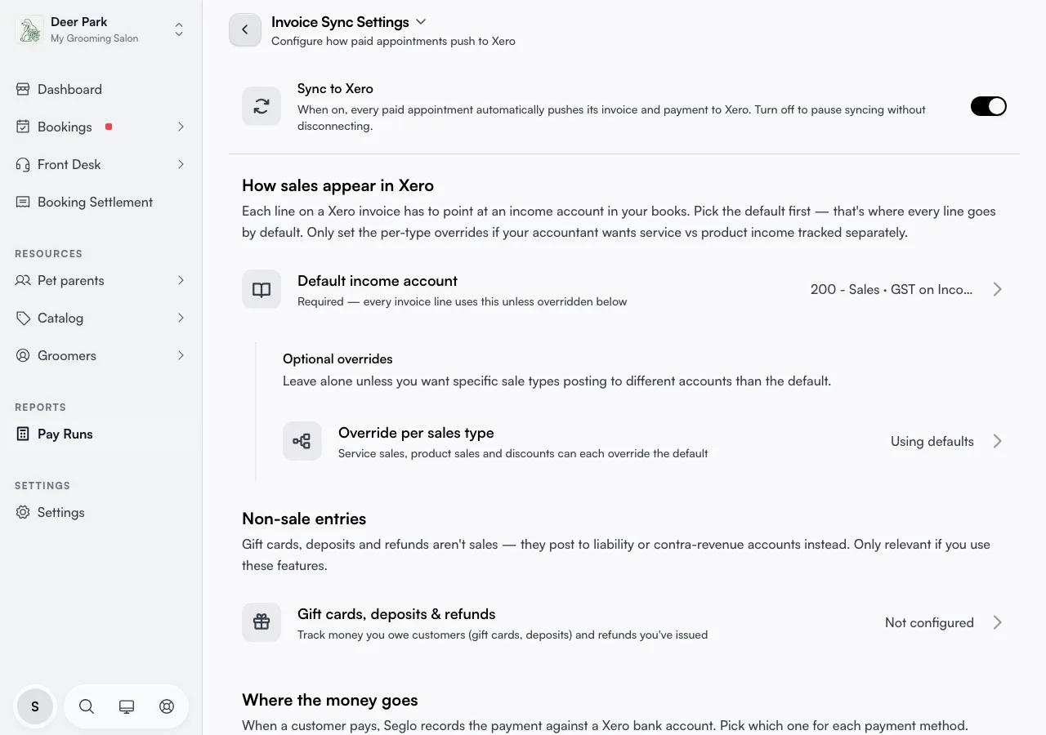Image resolution: width=1046 pixels, height=735 pixels.
Task: Open search with the magnifier icon
Action: click(87, 706)
